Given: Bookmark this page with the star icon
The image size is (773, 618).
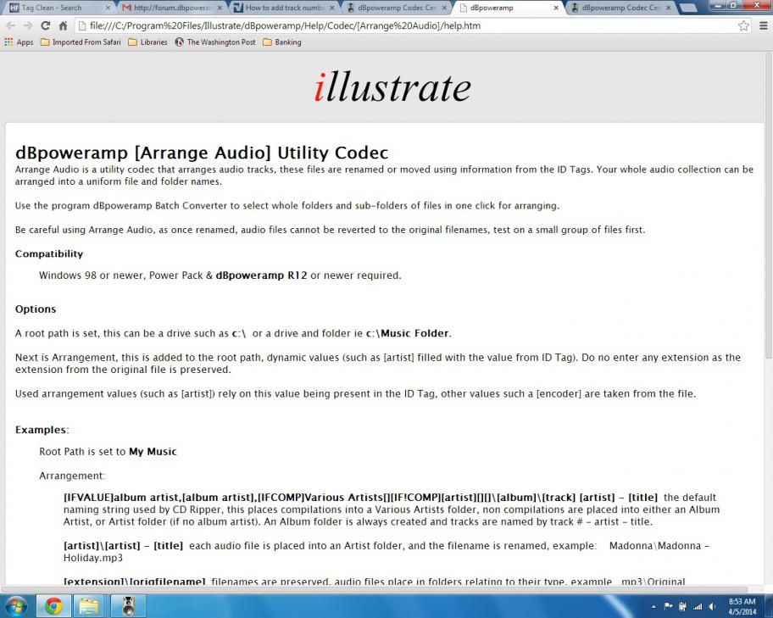Looking at the screenshot, I should 743,25.
